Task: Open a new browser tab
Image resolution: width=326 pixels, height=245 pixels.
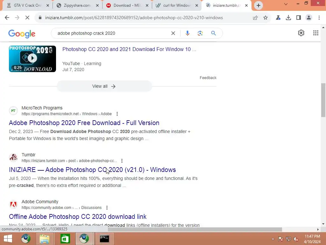Action: pos(259,5)
